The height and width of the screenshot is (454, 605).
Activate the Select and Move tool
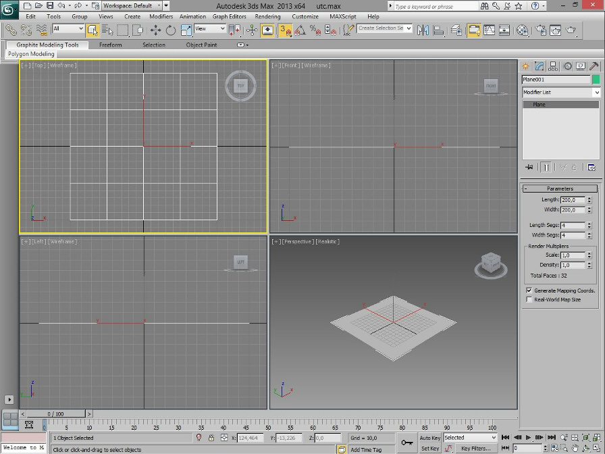(155, 30)
